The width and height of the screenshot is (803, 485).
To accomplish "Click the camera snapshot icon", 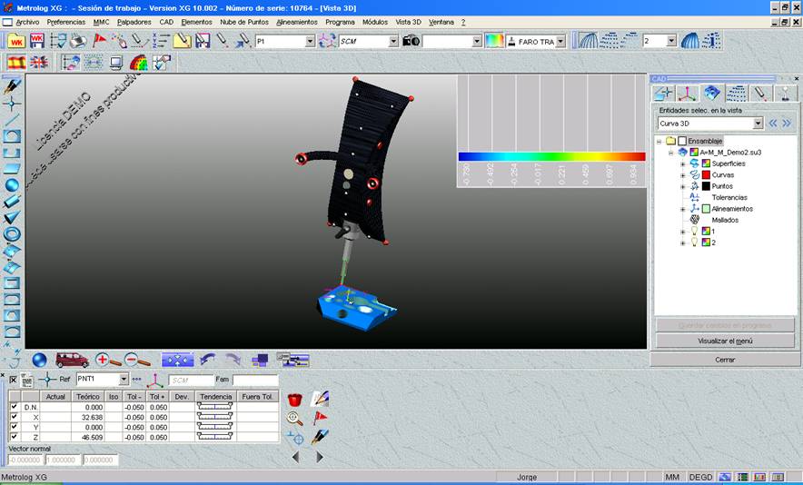I will tap(411, 41).
